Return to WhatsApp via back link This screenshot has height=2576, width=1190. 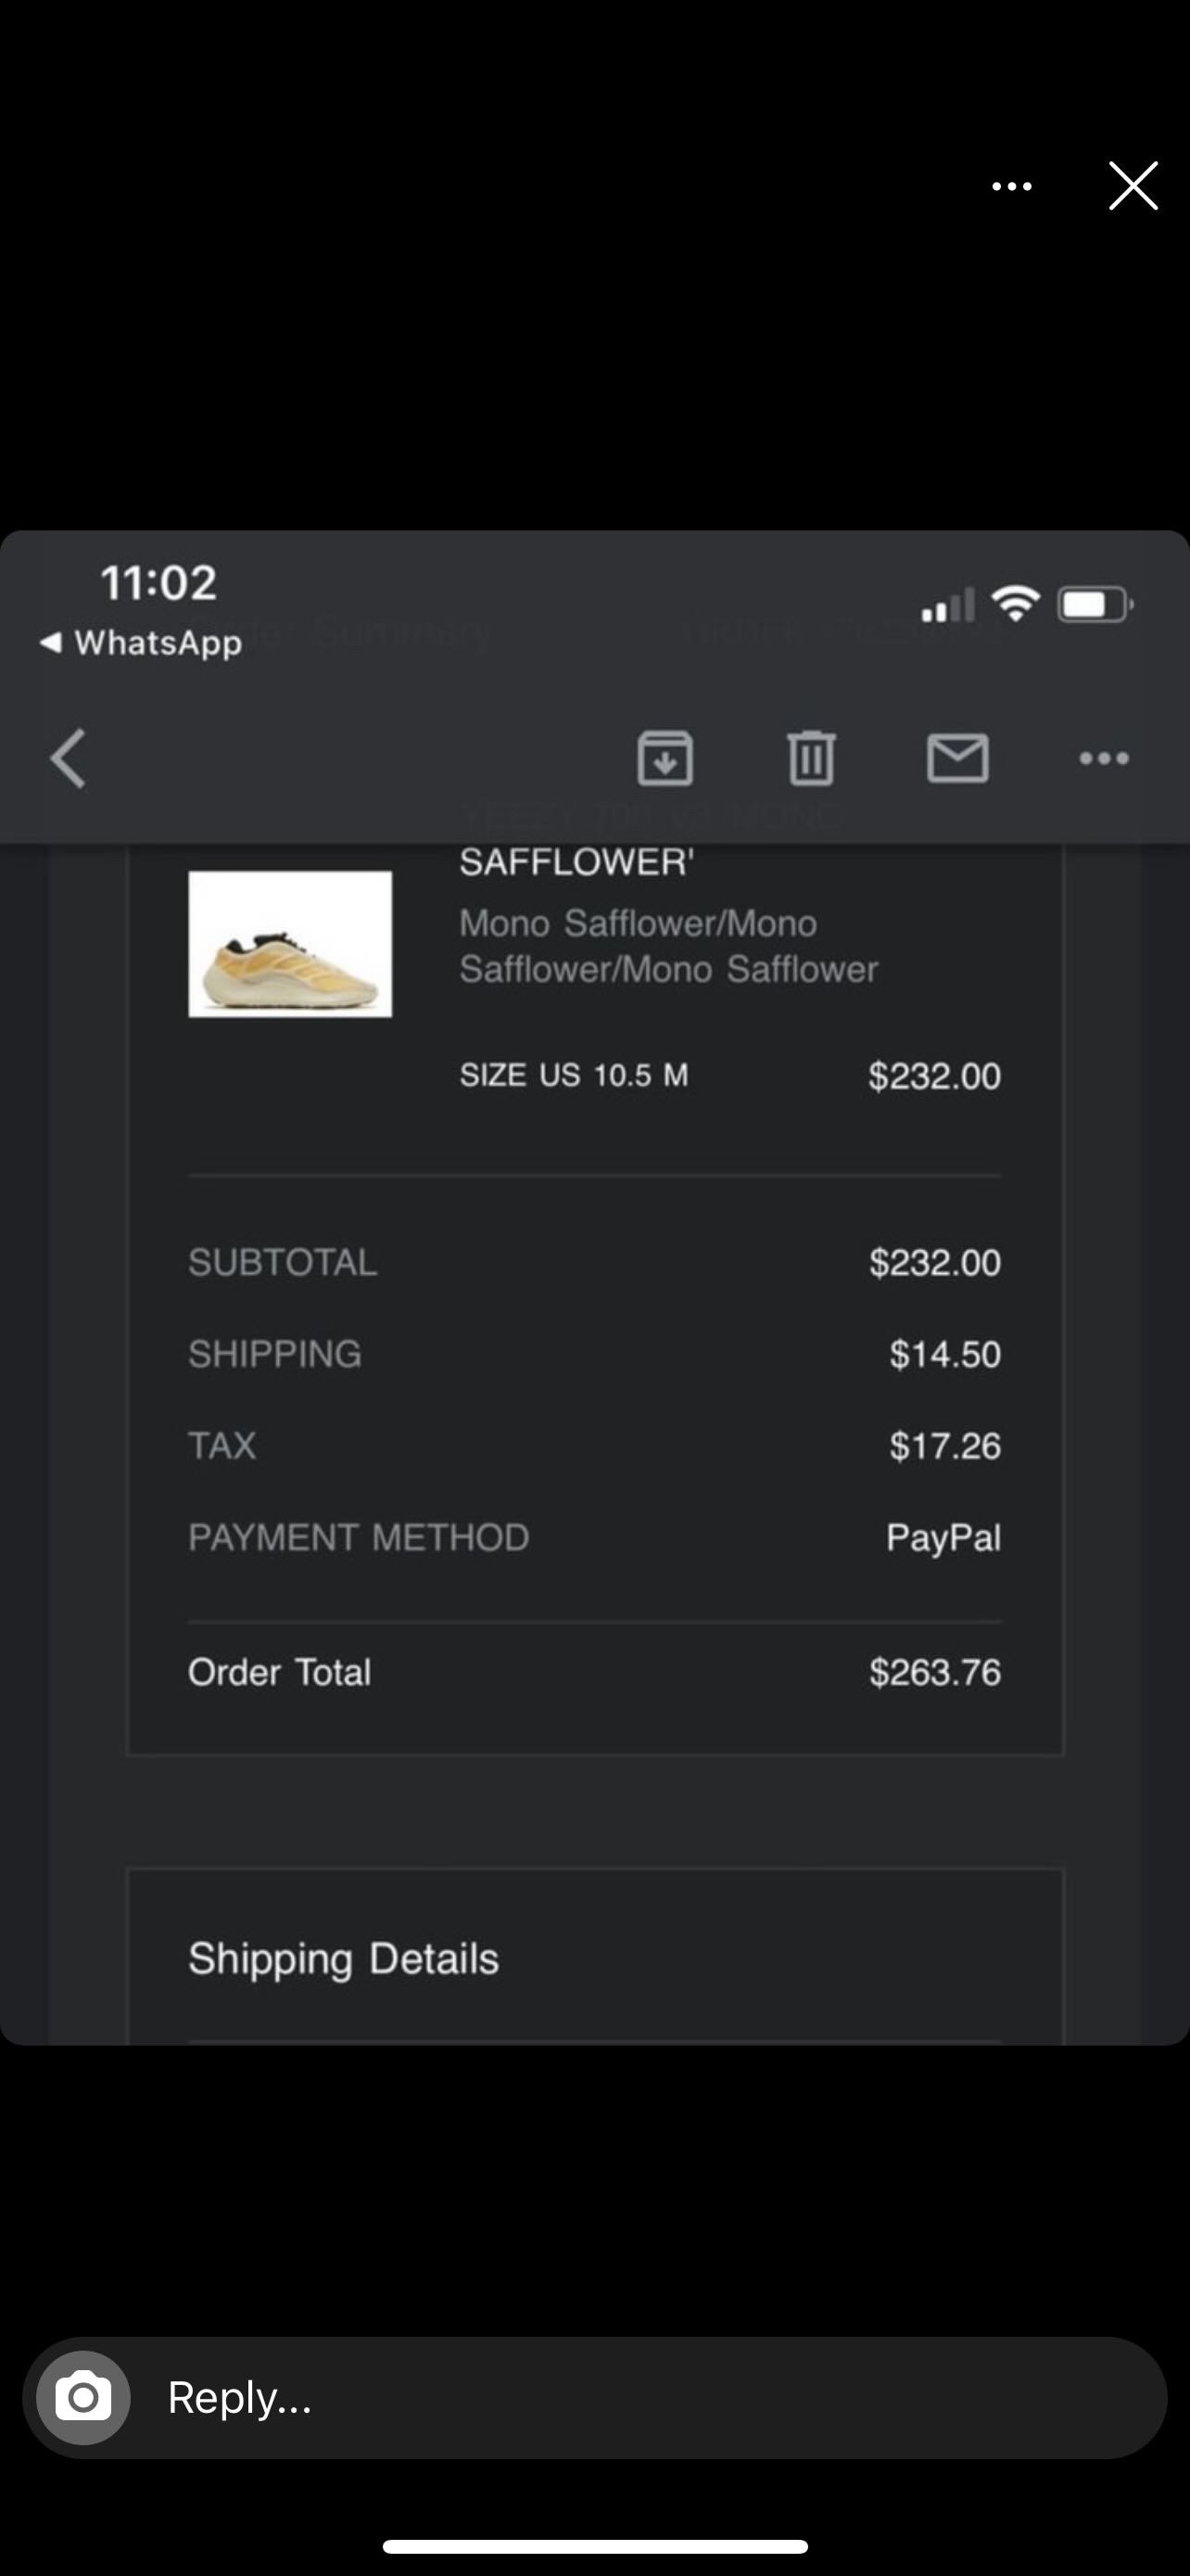pos(141,642)
